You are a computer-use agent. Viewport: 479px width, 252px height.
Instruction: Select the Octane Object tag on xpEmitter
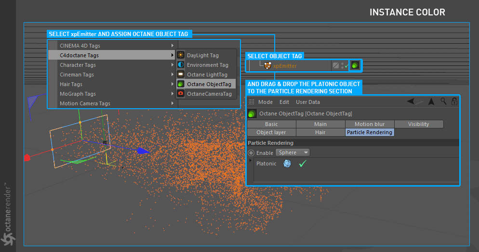[355, 65]
